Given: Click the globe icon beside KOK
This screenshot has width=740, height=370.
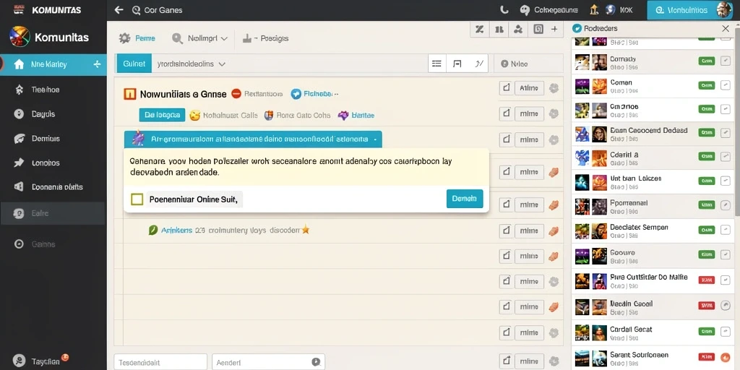Looking at the screenshot, I should [610, 10].
